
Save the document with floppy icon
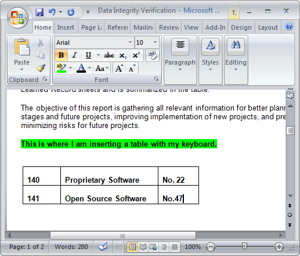point(39,12)
